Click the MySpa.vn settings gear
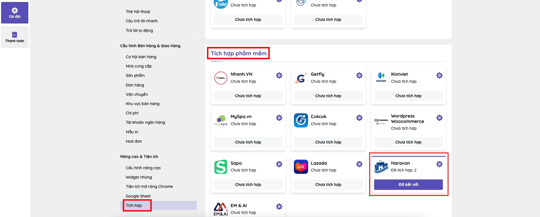The height and width of the screenshot is (217, 540). pos(279,118)
